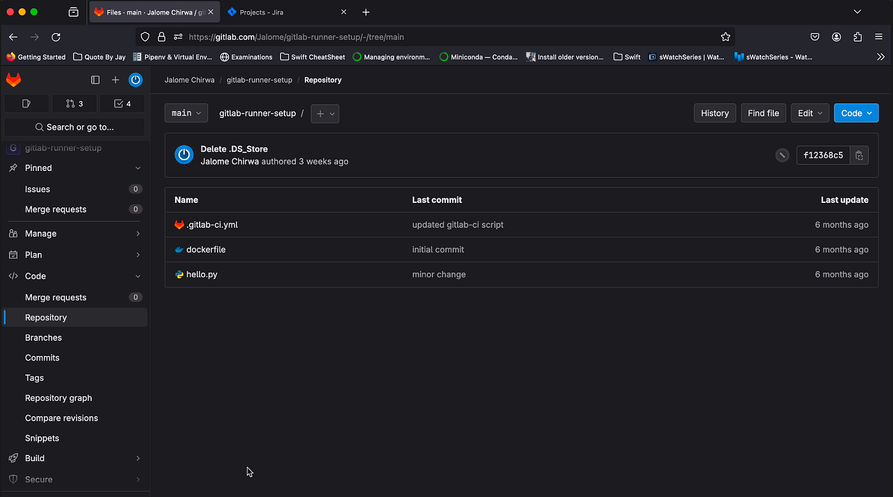Click the padlock icon in address bar
This screenshot has width=893, height=497.
tap(162, 37)
